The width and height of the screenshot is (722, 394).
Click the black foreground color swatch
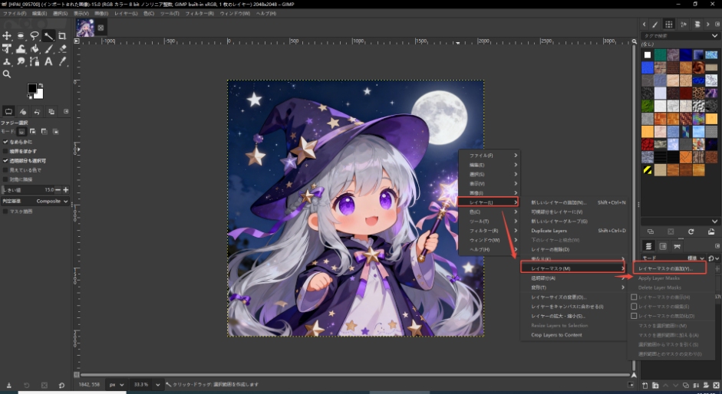tap(32, 89)
